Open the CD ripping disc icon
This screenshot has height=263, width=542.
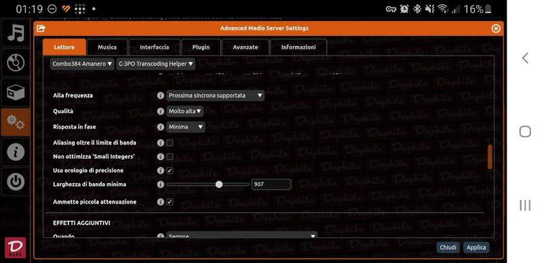pos(16,63)
